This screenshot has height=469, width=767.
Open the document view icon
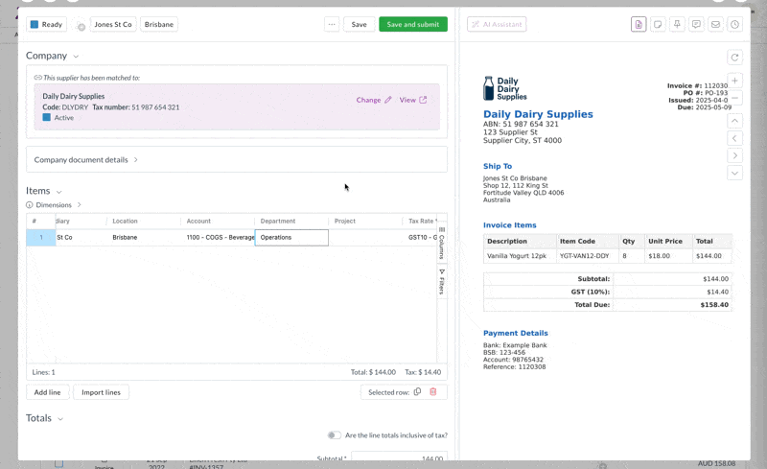click(639, 24)
